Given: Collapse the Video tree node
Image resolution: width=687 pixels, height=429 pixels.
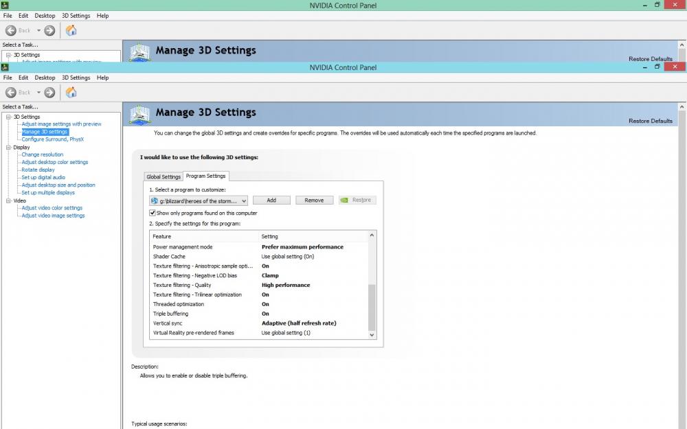Looking at the screenshot, I should click(8, 201).
